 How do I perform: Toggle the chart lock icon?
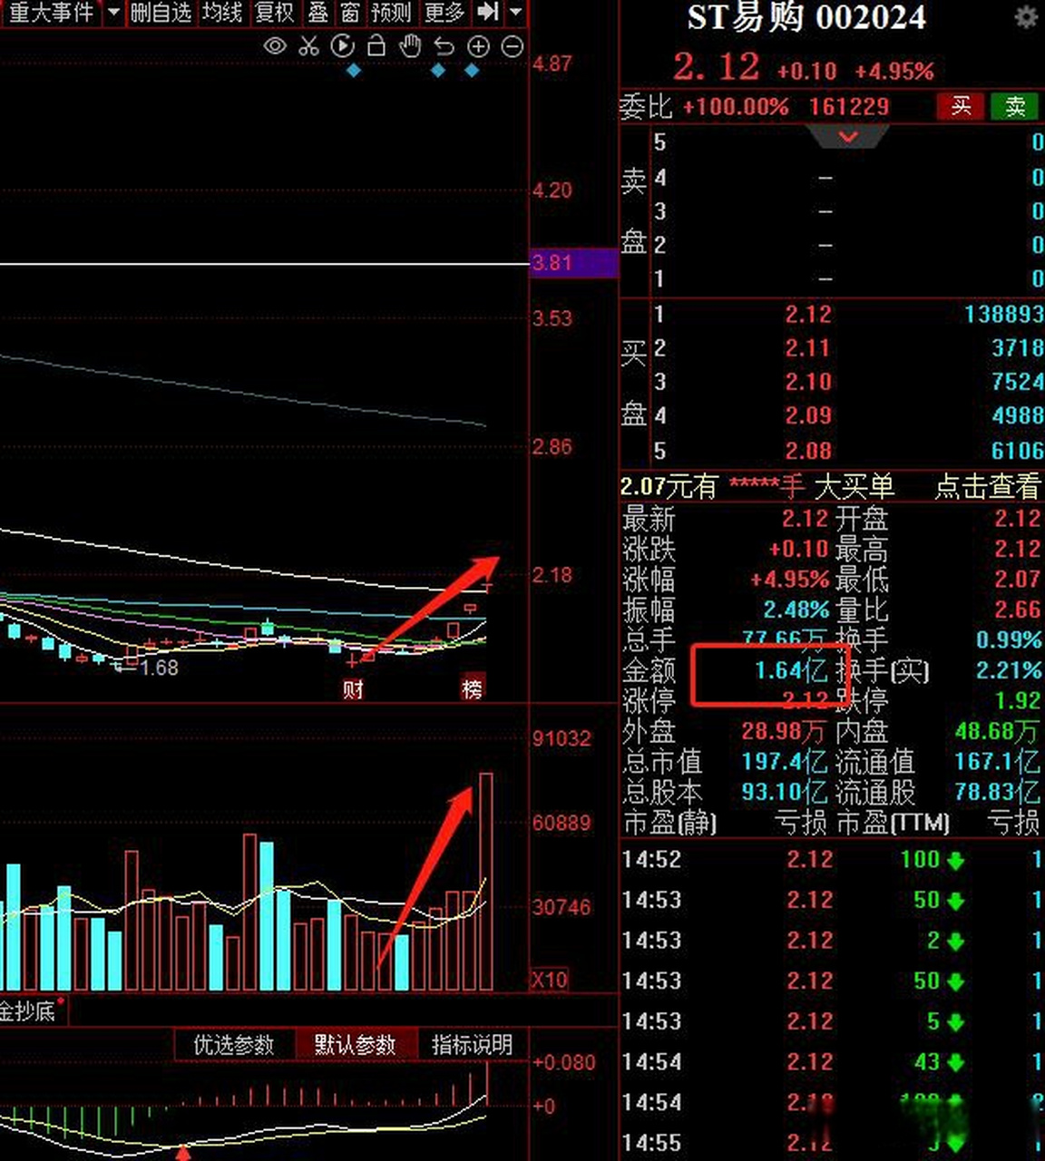[376, 46]
